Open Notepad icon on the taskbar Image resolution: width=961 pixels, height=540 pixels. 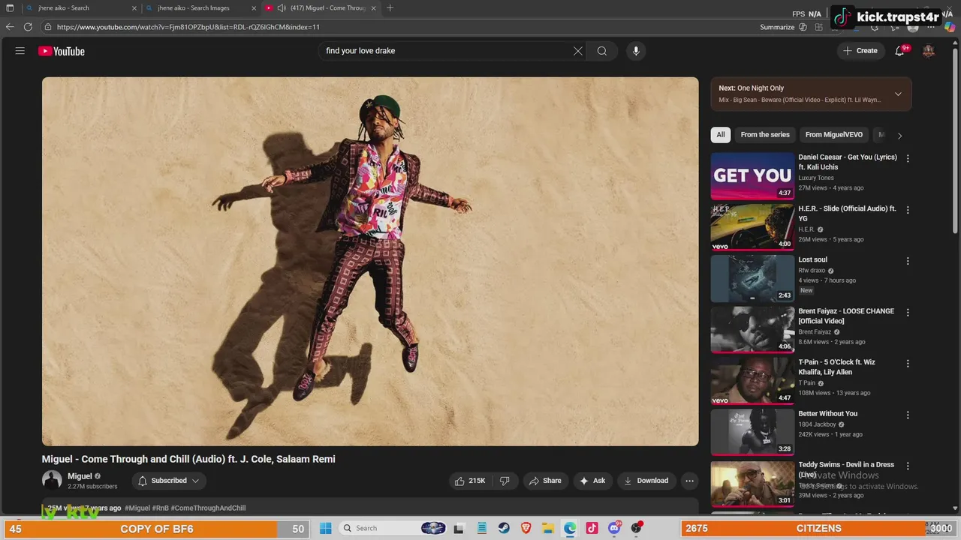tap(482, 528)
